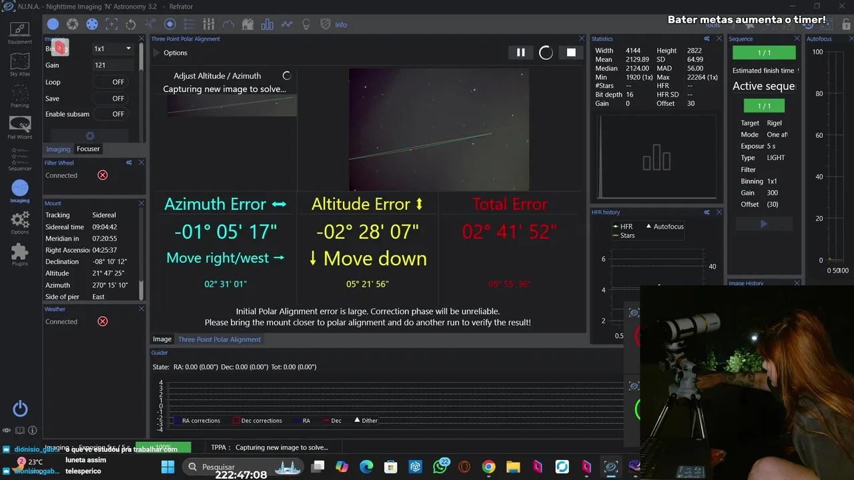Image resolution: width=854 pixels, height=480 pixels.
Task: Click the Statistics histogram area
Action: tap(657, 157)
